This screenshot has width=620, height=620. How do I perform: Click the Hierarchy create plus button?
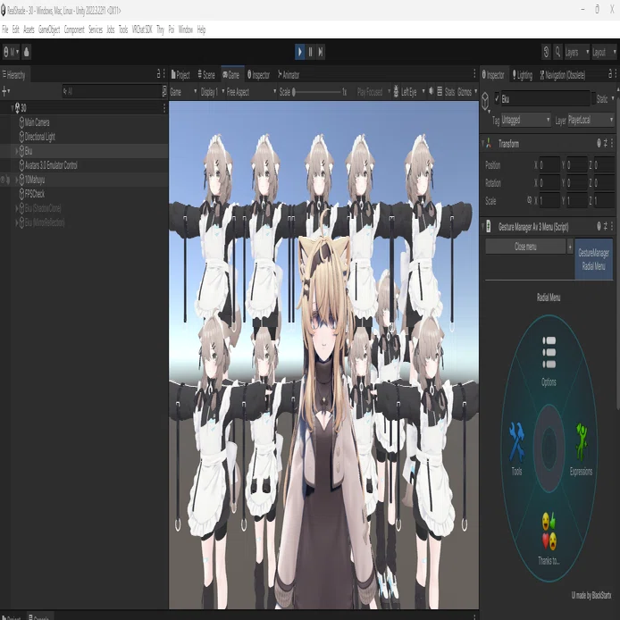[x=5, y=91]
